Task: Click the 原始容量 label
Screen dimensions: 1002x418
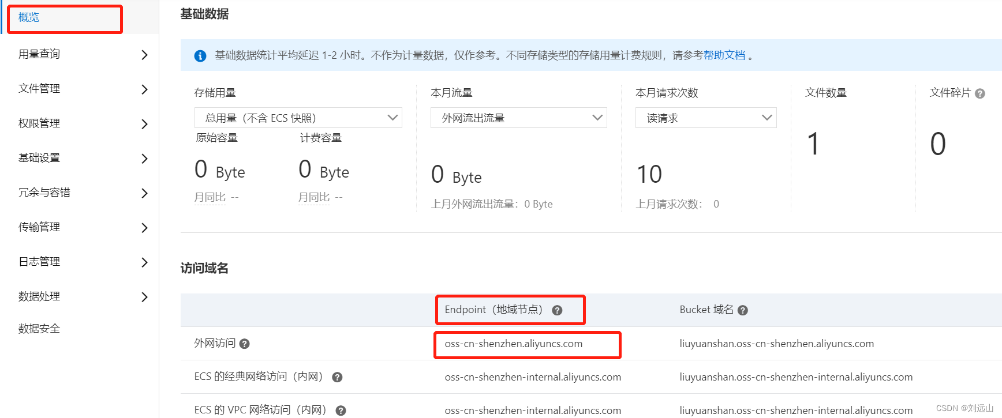Action: pos(217,138)
